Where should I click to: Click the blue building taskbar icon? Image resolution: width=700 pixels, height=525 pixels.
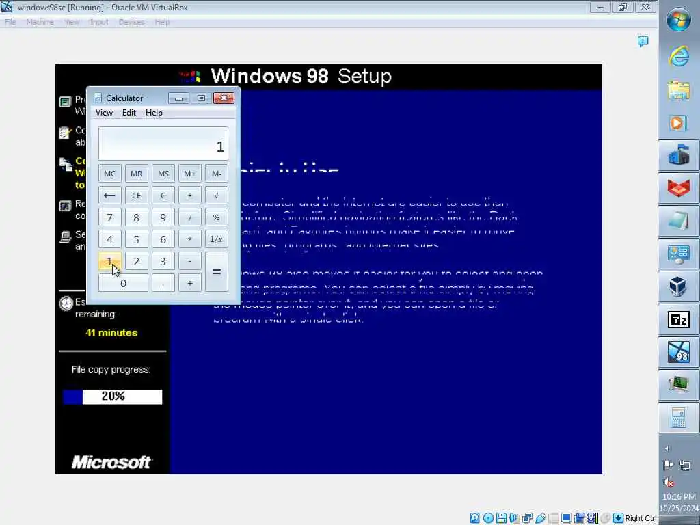pyautogui.click(x=679, y=155)
